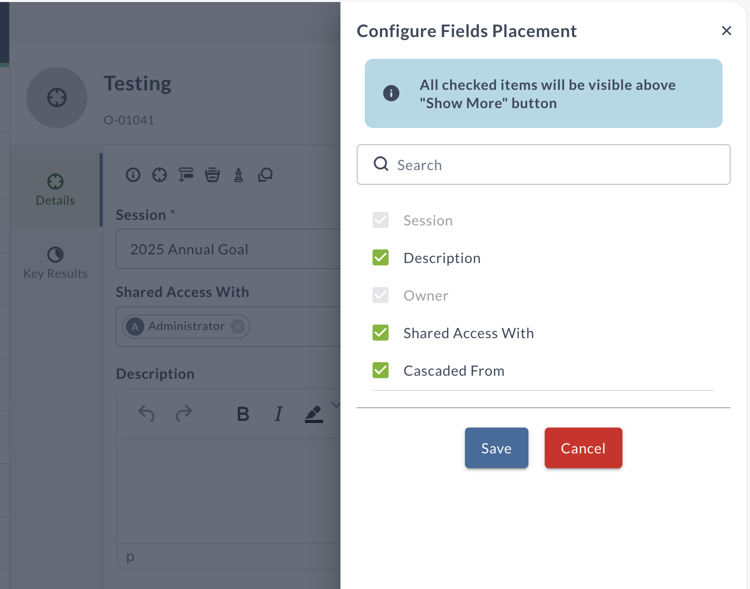
Task: Uncheck the Cascaded From checkbox
Action: (381, 370)
